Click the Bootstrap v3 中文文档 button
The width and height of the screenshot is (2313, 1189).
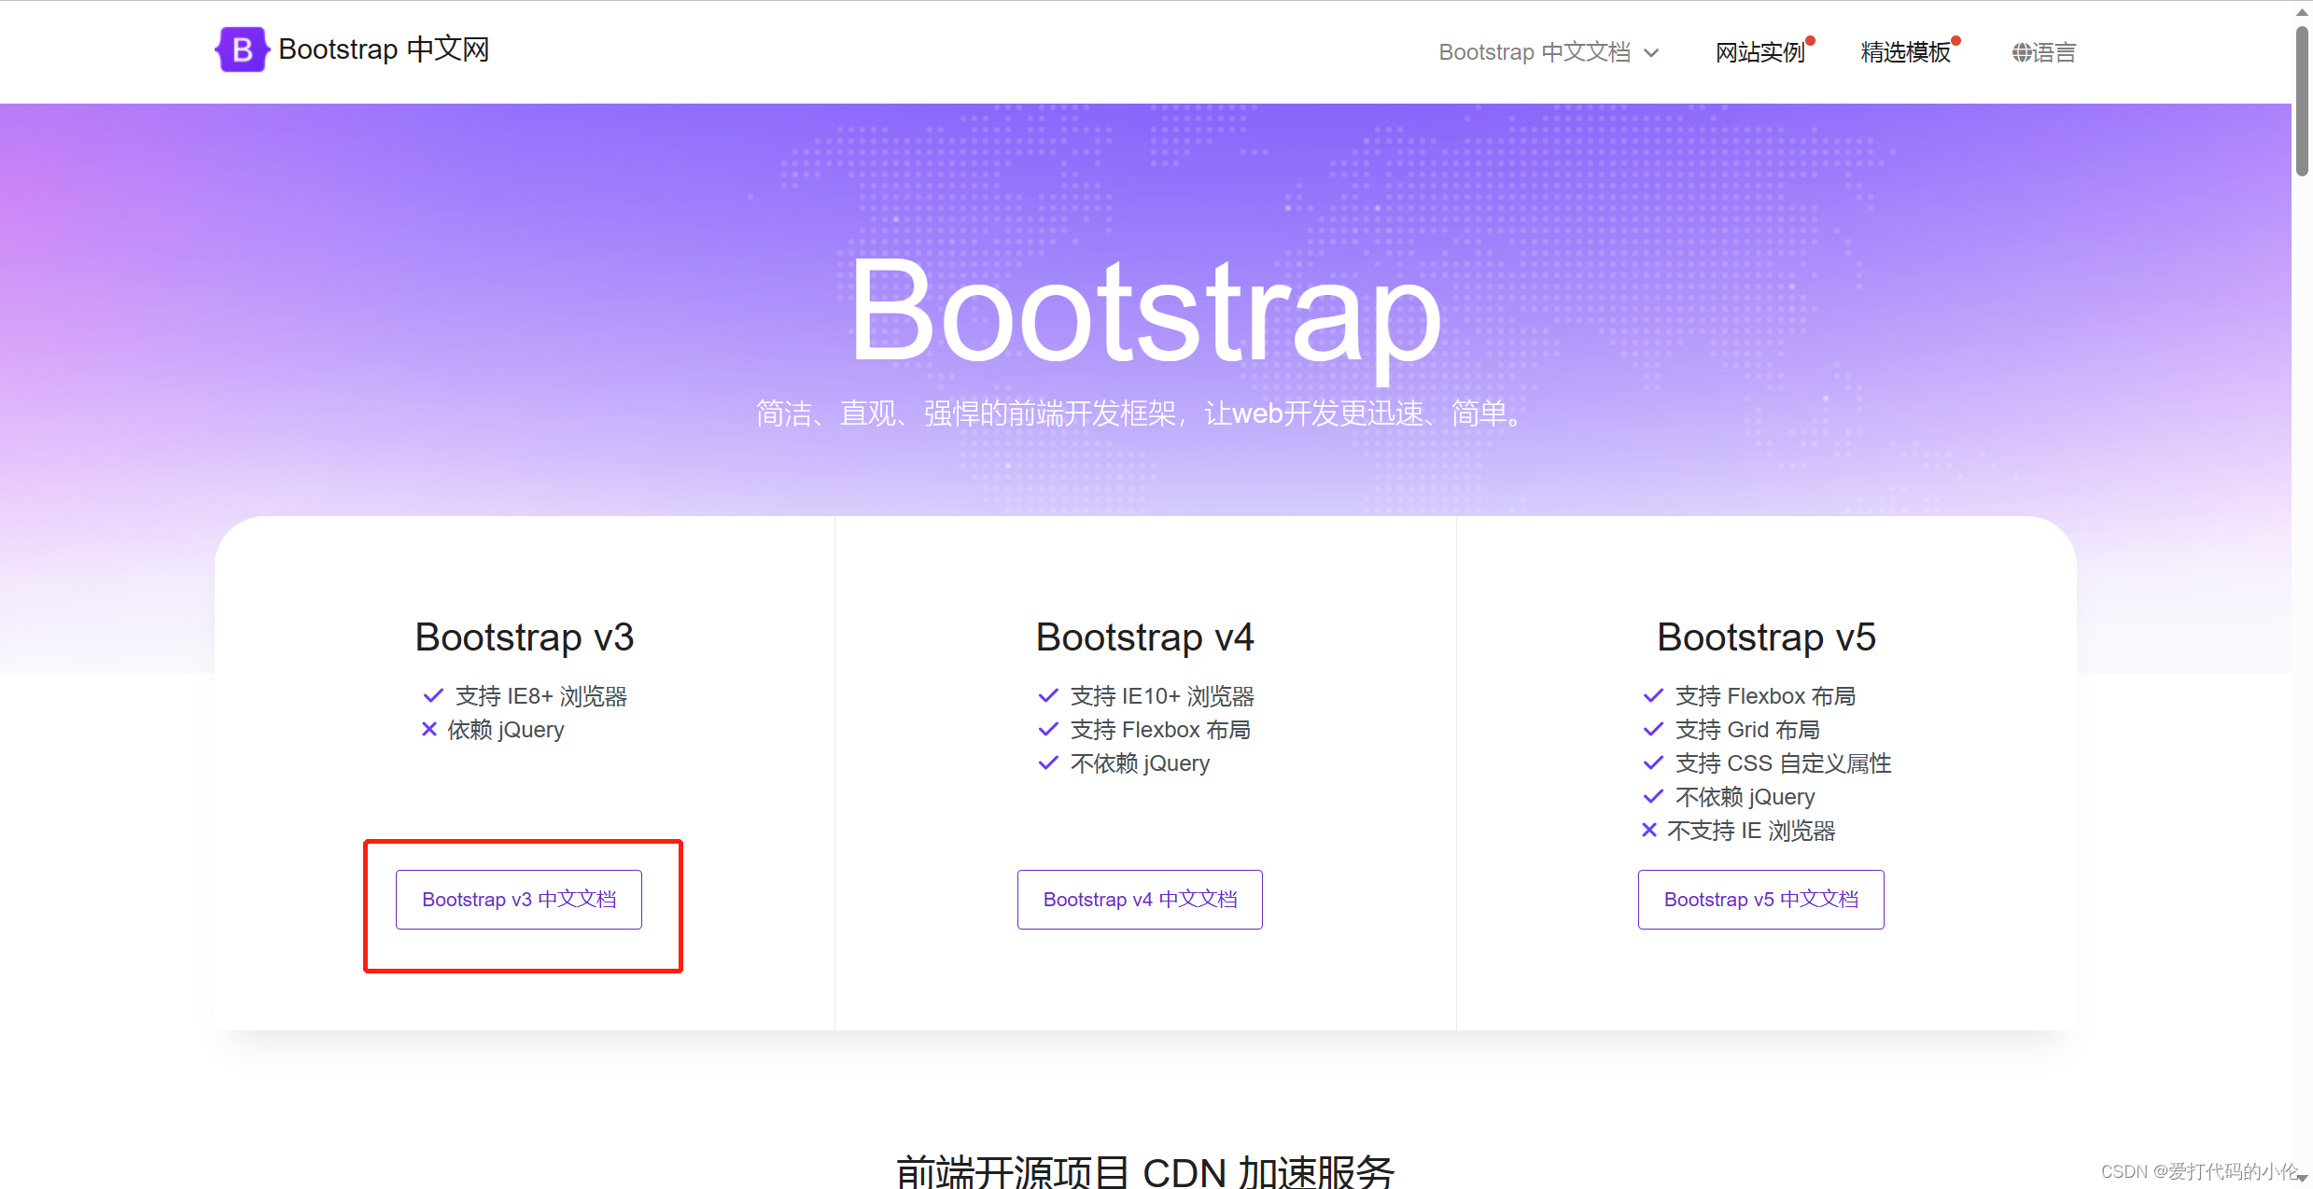(x=519, y=899)
